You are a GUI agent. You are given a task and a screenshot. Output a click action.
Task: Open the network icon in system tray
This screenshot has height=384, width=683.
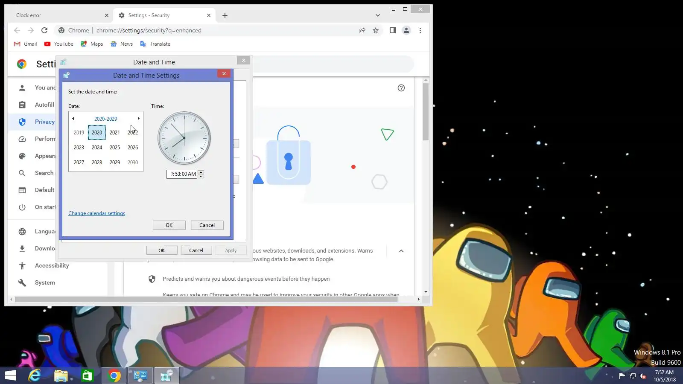(633, 376)
